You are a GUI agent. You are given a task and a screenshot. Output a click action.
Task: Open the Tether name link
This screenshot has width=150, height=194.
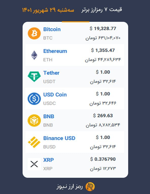pyautogui.click(x=51, y=73)
